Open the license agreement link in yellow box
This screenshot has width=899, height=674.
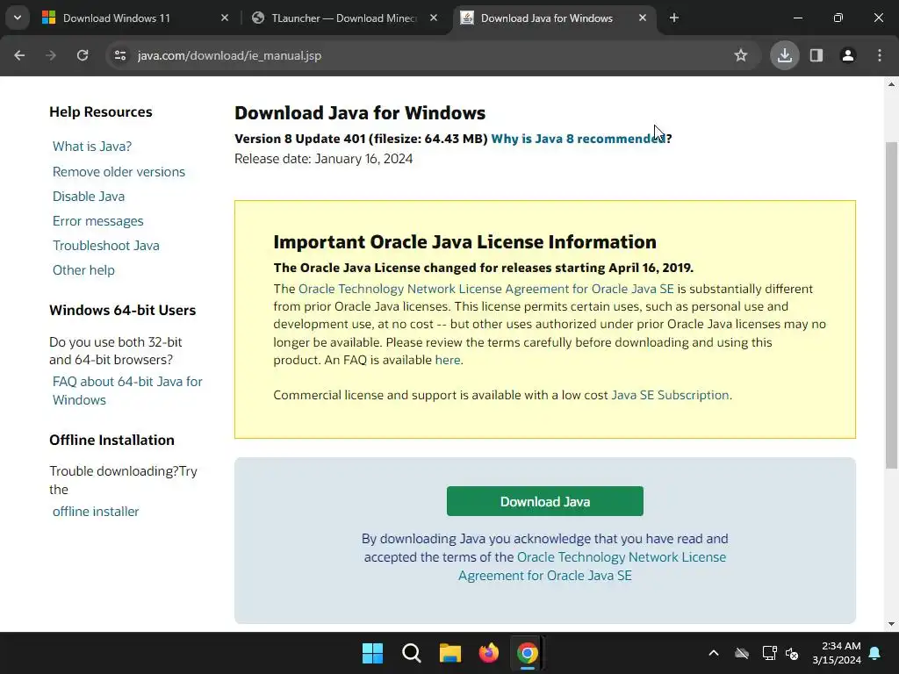485,289
